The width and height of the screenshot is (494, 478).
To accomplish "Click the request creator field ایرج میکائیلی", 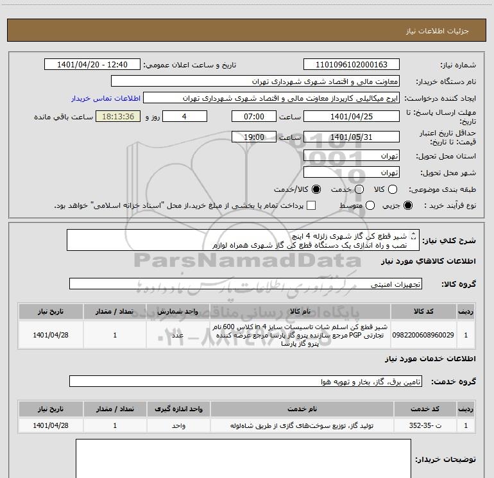I will (271, 98).
